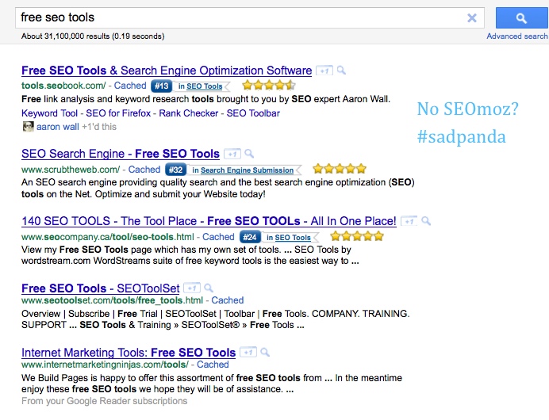The width and height of the screenshot is (549, 420).
Task: Open 'Free SEO Tools & Search Engine Optimization Software' result
Action: click(x=167, y=71)
